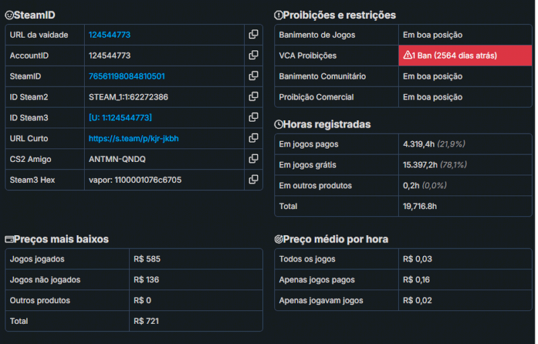Select total lowest price R$ 721
This screenshot has height=344, width=538.
[146, 321]
